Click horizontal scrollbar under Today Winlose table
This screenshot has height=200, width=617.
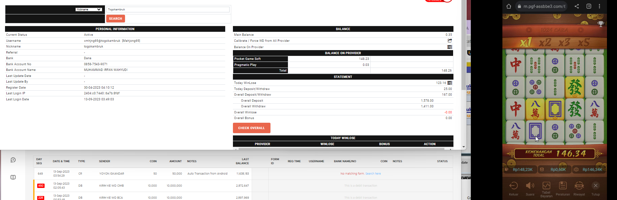[x=342, y=149]
